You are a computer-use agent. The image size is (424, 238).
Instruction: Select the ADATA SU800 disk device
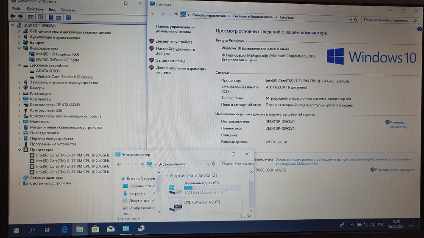coord(48,71)
